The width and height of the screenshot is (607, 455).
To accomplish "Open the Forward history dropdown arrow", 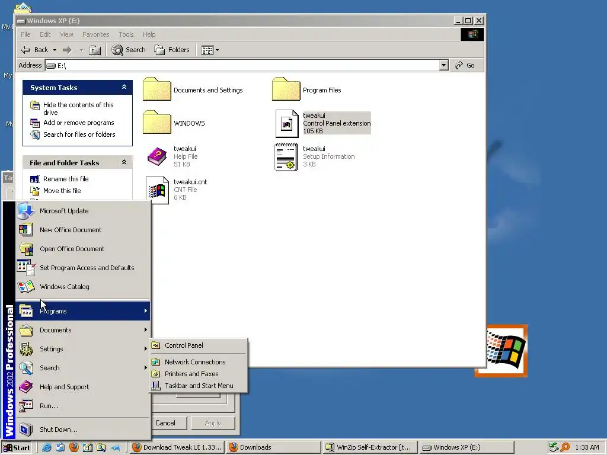I will pos(81,50).
